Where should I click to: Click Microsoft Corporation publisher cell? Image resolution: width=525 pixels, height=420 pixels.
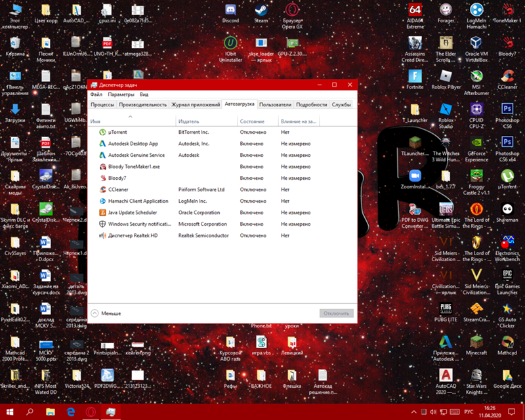coord(203,224)
